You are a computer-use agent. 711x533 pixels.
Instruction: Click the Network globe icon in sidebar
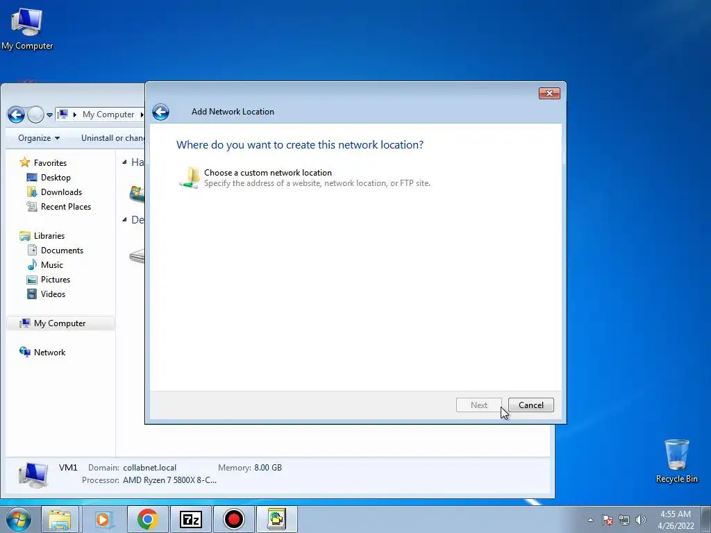(24, 352)
